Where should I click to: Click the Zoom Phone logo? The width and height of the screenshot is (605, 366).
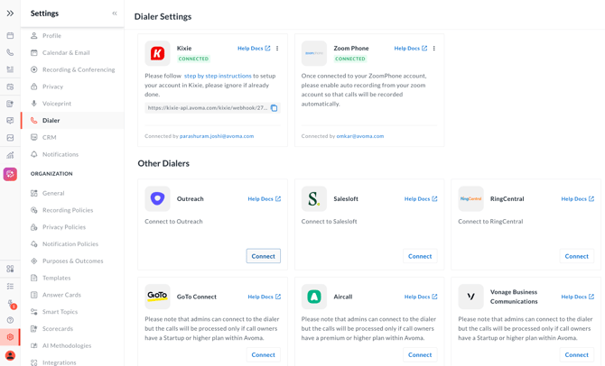314,53
